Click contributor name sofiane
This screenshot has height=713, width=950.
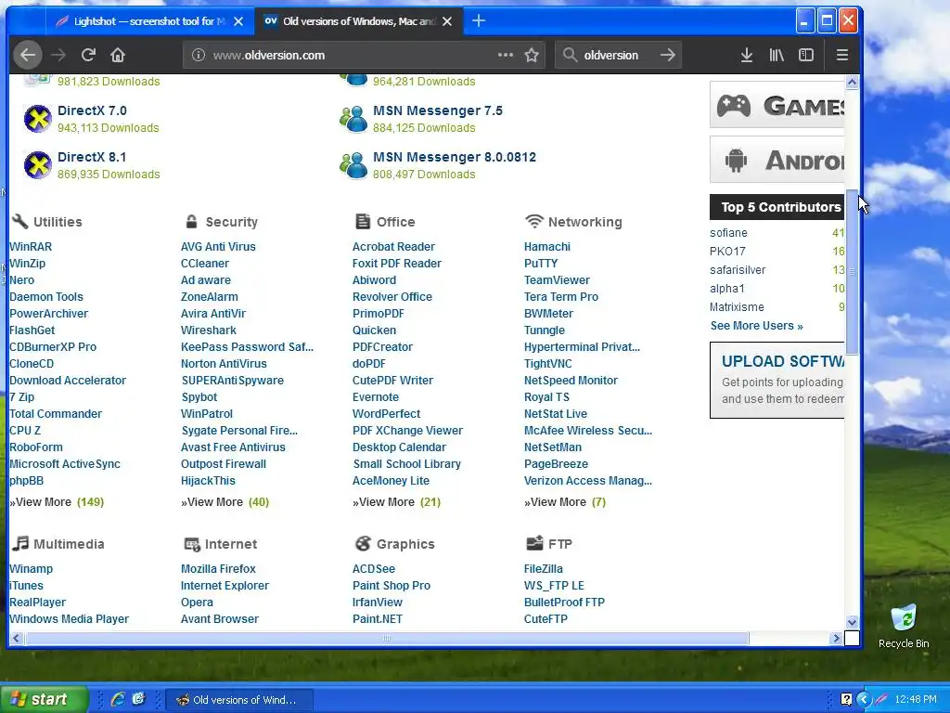728,233
